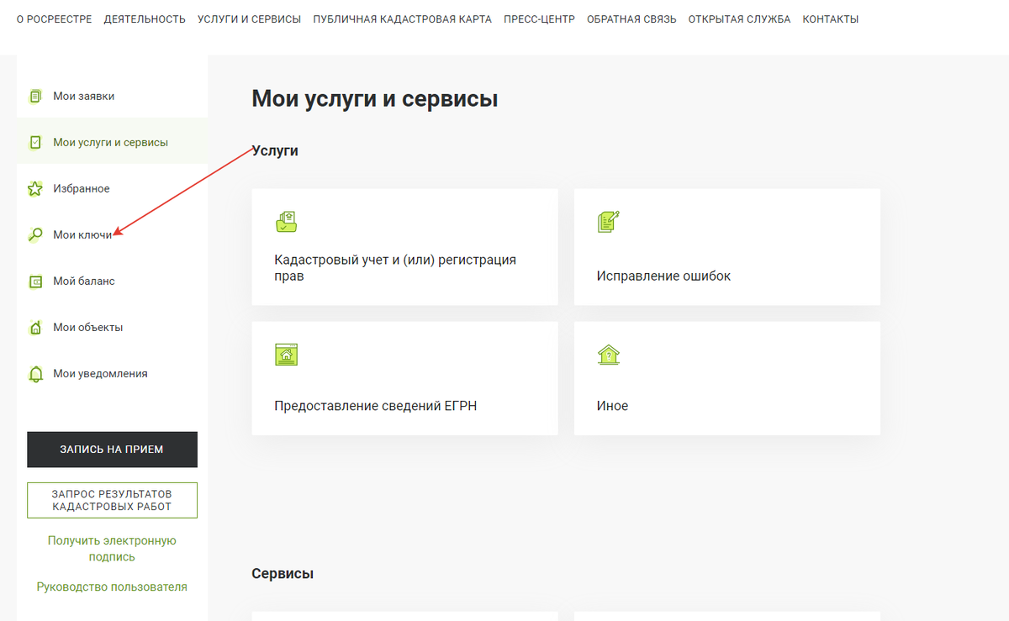This screenshot has height=621, width=1009.
Task: Click the house icon beside Мои объекты
Action: (35, 328)
